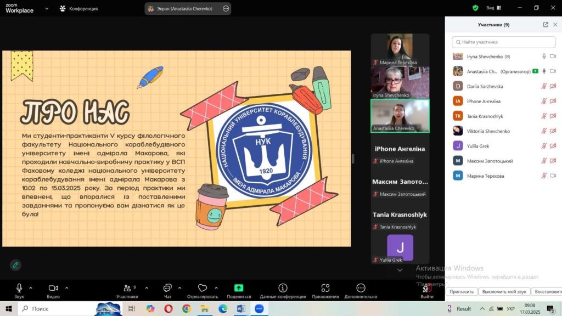Viewport: 562px width, 316px height.
Task: Open the Дополнительно more options menu
Action: pyautogui.click(x=361, y=291)
